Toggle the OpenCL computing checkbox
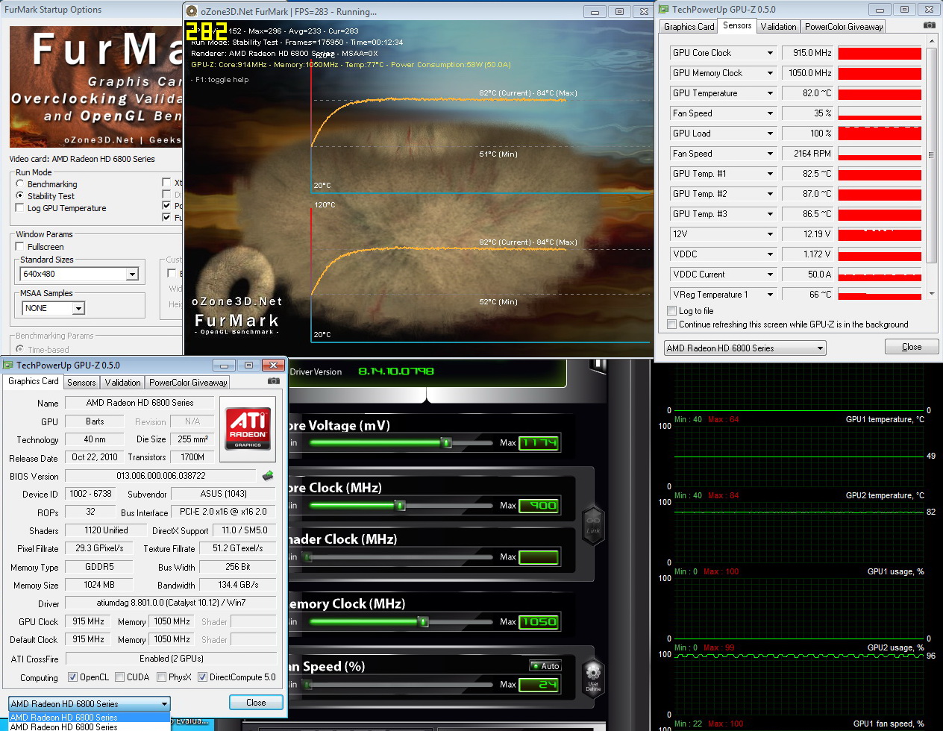 tap(72, 677)
